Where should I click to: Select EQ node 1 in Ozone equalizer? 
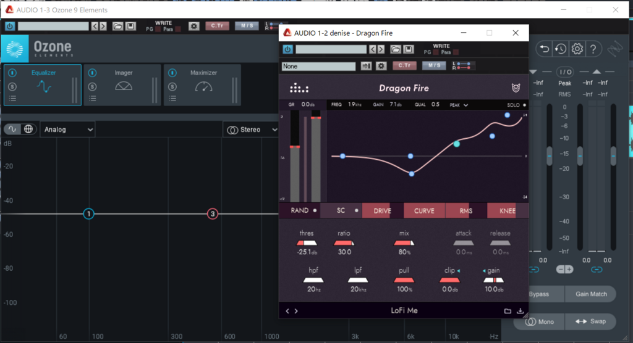point(88,213)
